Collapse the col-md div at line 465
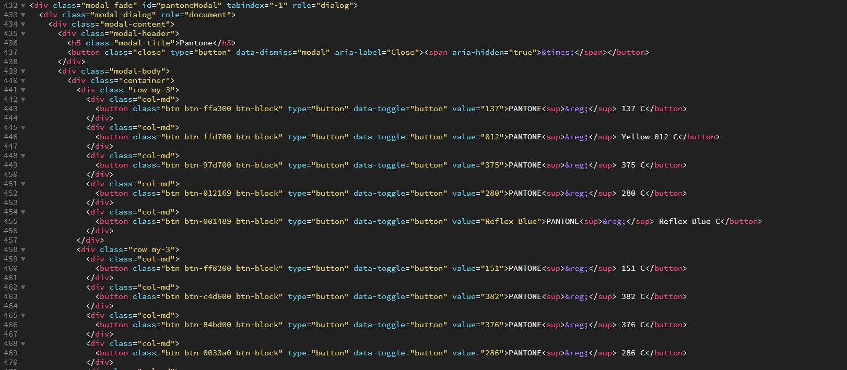847x370 pixels. point(23,315)
